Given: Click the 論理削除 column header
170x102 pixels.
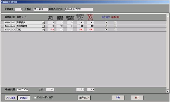Looking at the screenshot, I should (115, 17).
